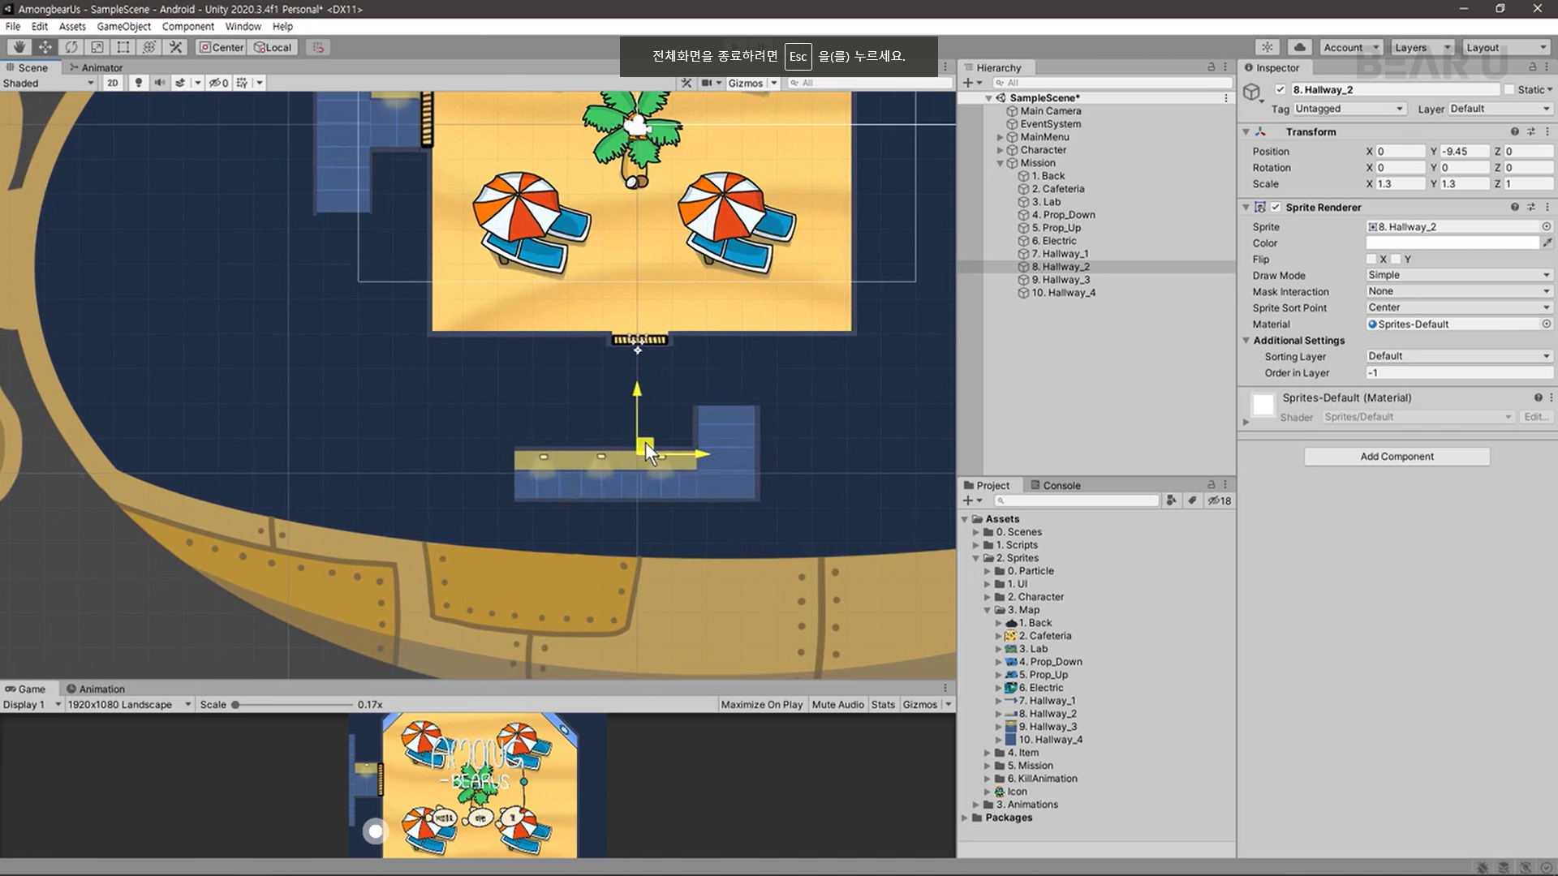Viewport: 1558px width, 876px height.
Task: Open Unity Cloud services icon
Action: click(x=1300, y=47)
